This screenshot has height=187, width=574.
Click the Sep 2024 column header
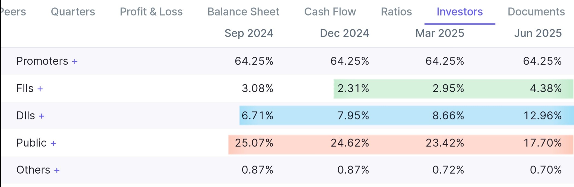click(x=249, y=33)
